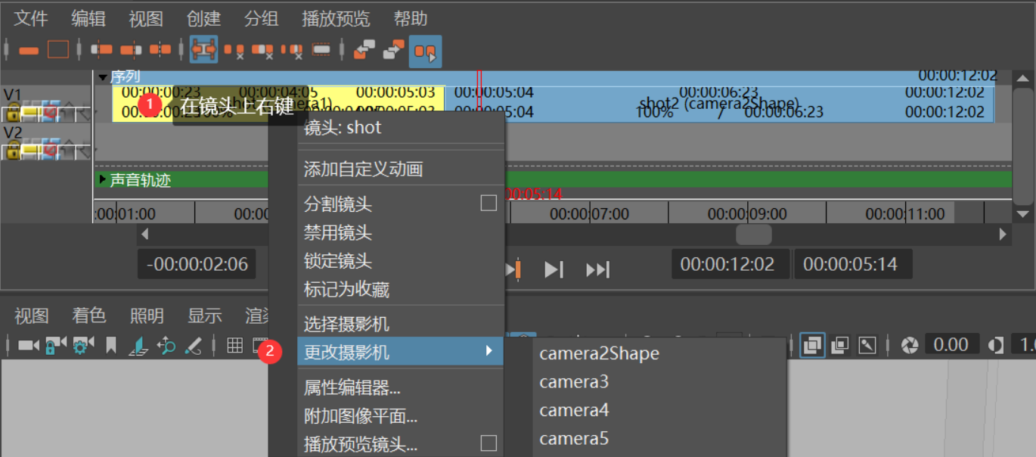Image resolution: width=1036 pixels, height=457 pixels.
Task: Enable the 分割镜头 checkbox in the context menu
Action: tap(488, 204)
